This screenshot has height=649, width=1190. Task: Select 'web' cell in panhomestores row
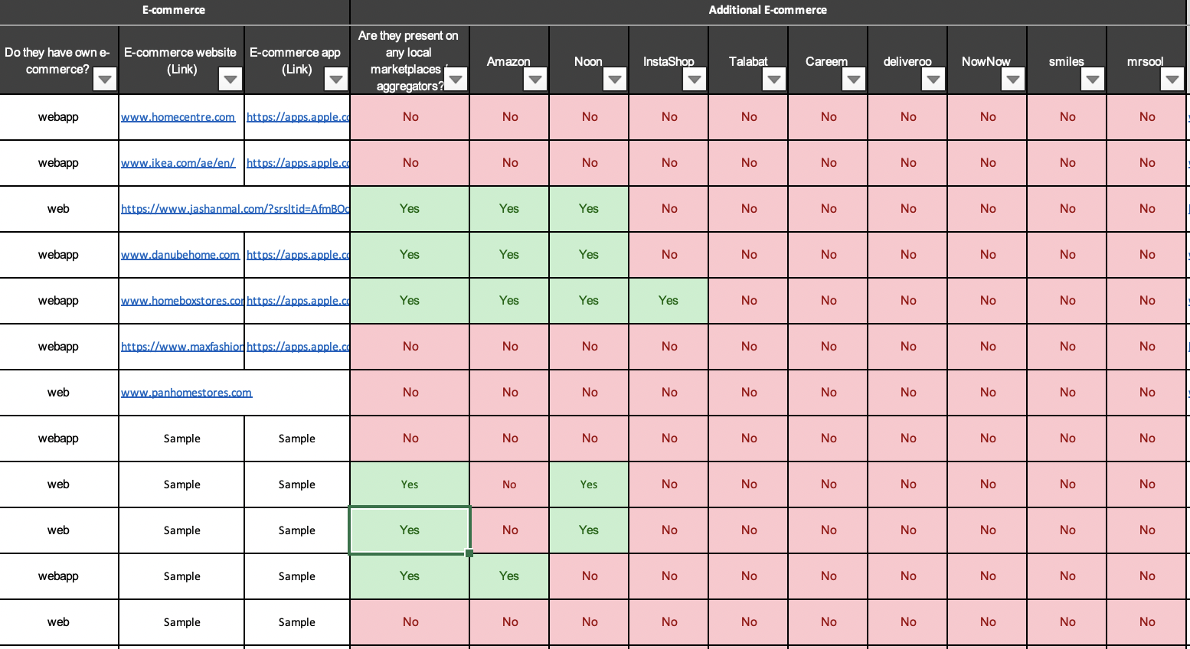(59, 393)
